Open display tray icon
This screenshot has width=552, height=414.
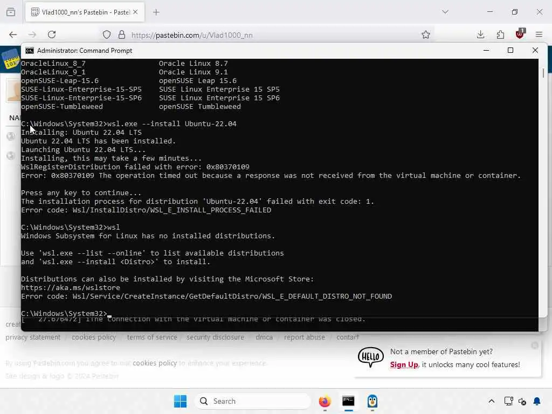[508, 401]
